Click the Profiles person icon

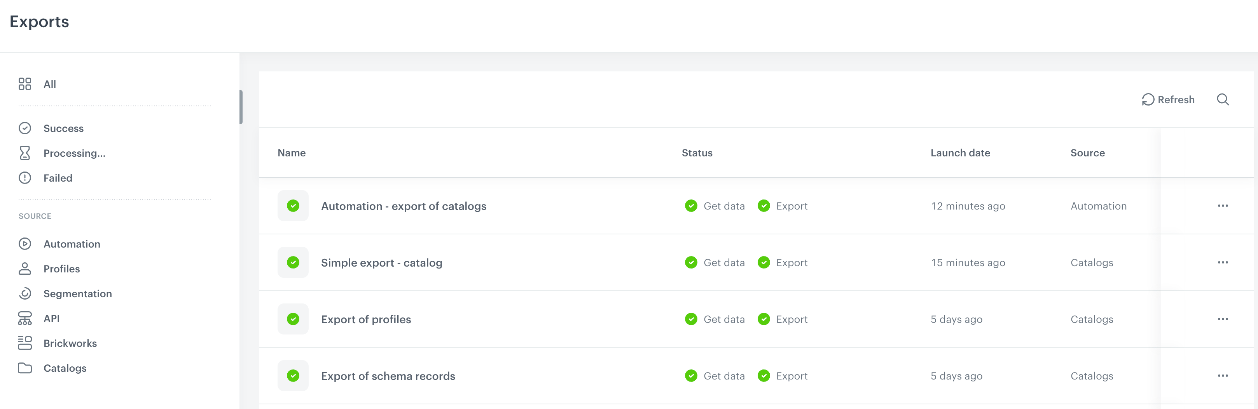[25, 269]
